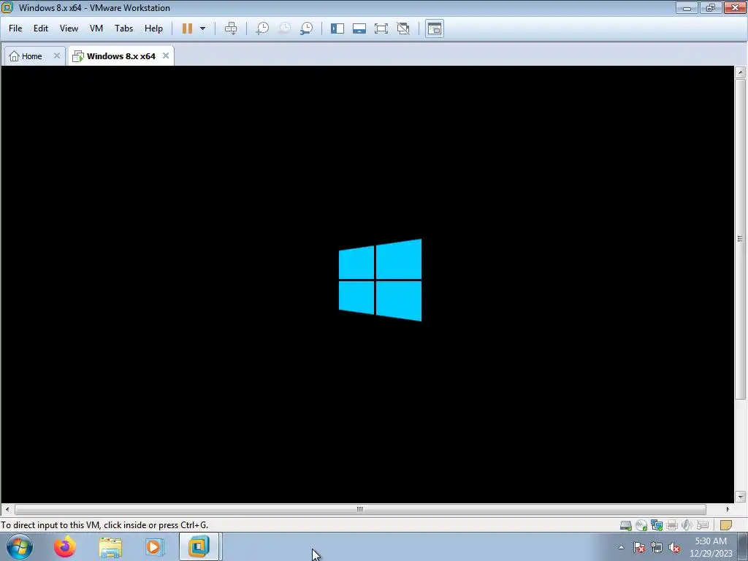The width and height of the screenshot is (748, 561).
Task: Send Ctrl+Alt+Del to the VM
Action: tap(231, 28)
